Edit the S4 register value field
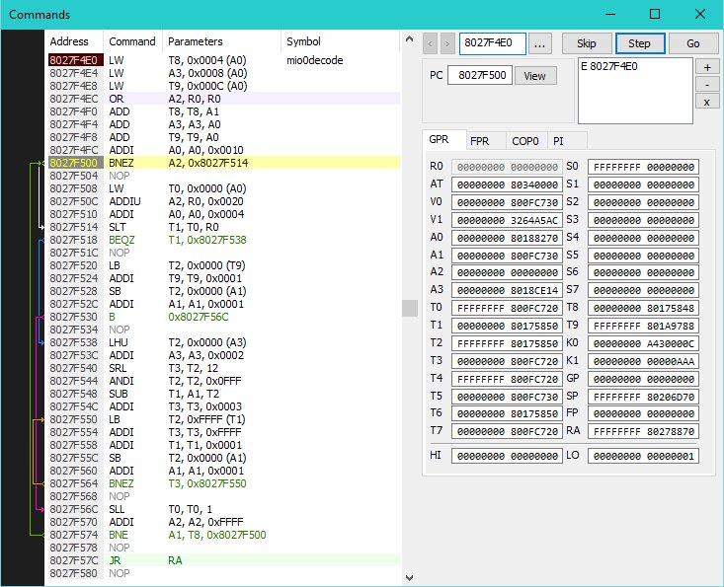This screenshot has height=587, width=724. [x=643, y=238]
